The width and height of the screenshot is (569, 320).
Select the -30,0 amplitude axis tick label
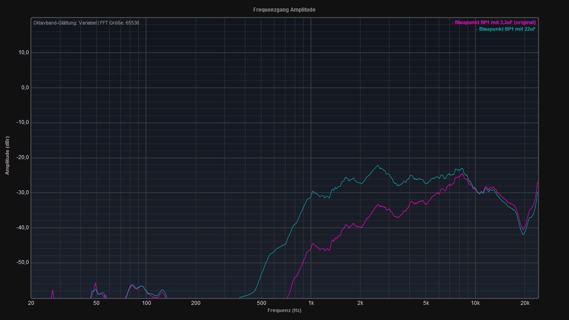coord(23,192)
